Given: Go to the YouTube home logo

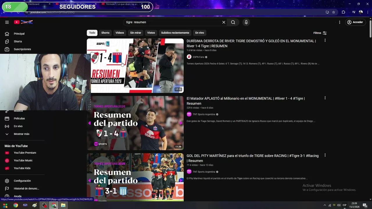Looking at the screenshot, I should [23, 22].
